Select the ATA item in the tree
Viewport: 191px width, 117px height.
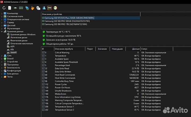pyautogui.click(x=12, y=50)
